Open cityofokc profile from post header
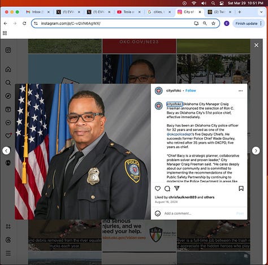268x265 pixels. coord(174,90)
